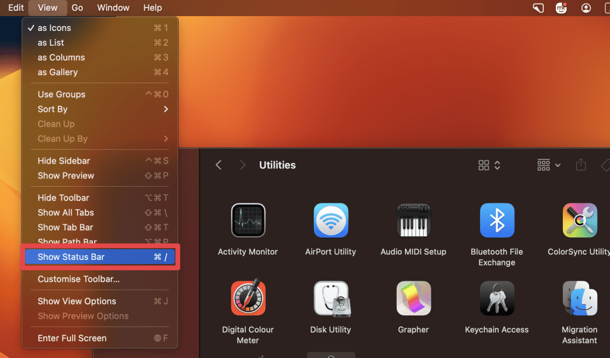The height and width of the screenshot is (358, 610).
Task: Click the user account icon in menu bar
Action: click(586, 8)
